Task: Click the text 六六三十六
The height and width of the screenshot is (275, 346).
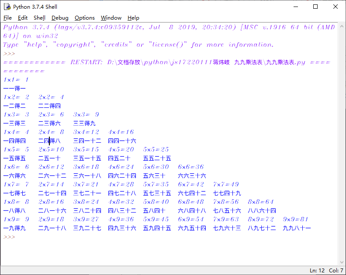Action: coord(192,175)
